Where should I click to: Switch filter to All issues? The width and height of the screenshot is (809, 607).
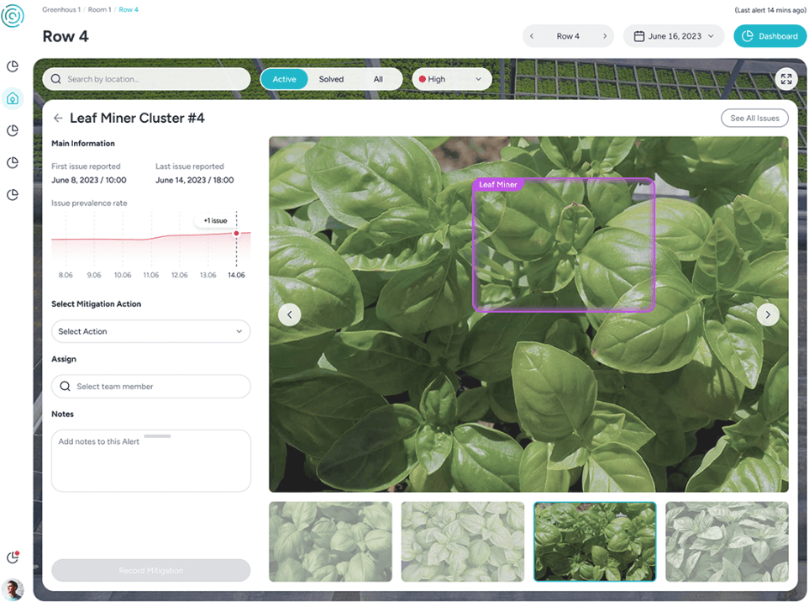tap(378, 79)
